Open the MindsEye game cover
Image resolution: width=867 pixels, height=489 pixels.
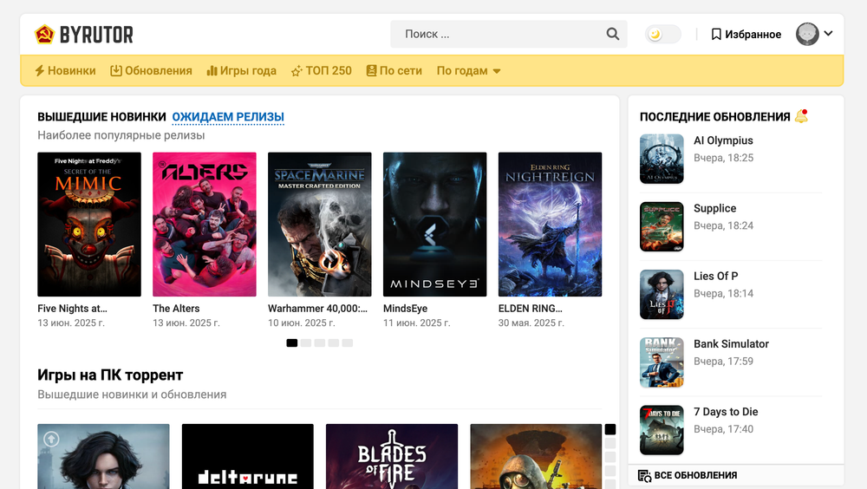coord(435,225)
